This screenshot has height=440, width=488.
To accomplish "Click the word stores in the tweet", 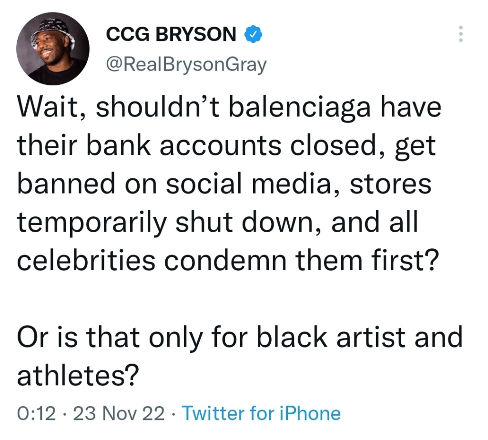I will point(391,184).
